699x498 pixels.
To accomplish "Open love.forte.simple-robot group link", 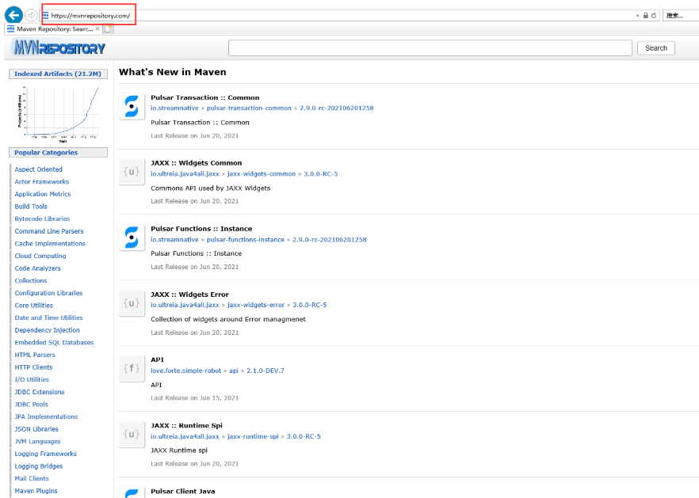I will point(186,371).
